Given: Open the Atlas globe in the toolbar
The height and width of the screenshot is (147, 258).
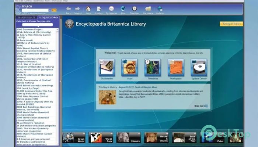Looking at the screenshot, I should coord(123,8).
